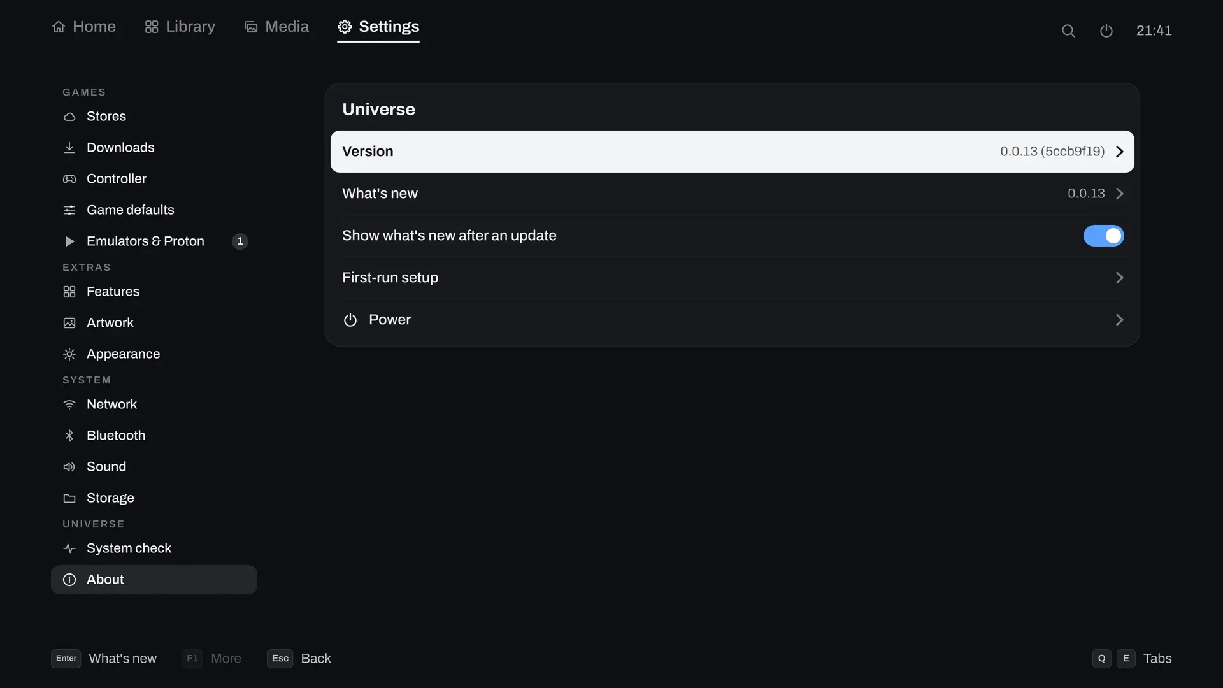Expand First-run setup chevron

pos(1119,278)
